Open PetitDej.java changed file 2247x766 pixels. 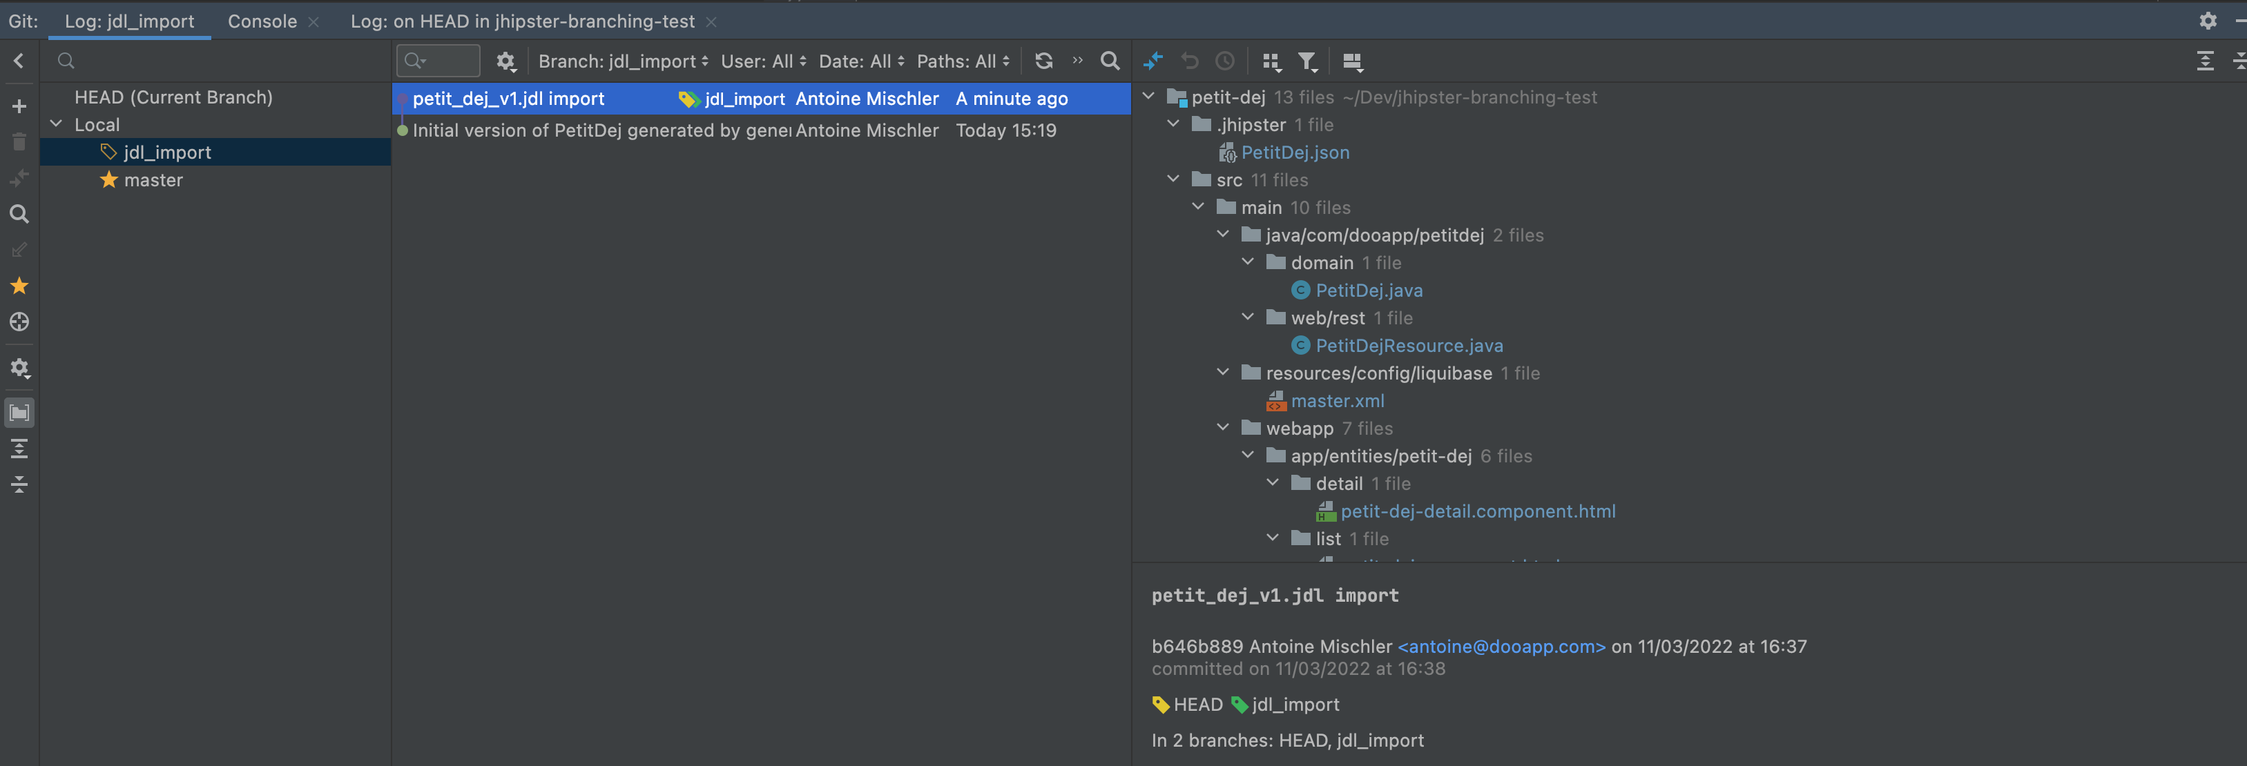(x=1369, y=291)
